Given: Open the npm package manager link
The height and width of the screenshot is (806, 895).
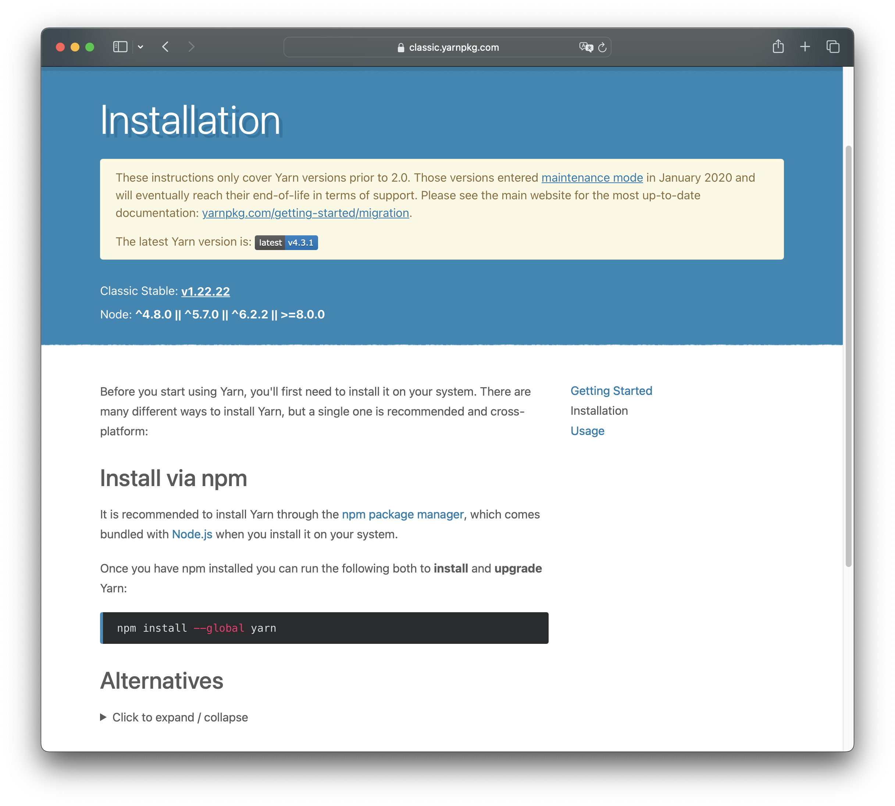Looking at the screenshot, I should [403, 514].
